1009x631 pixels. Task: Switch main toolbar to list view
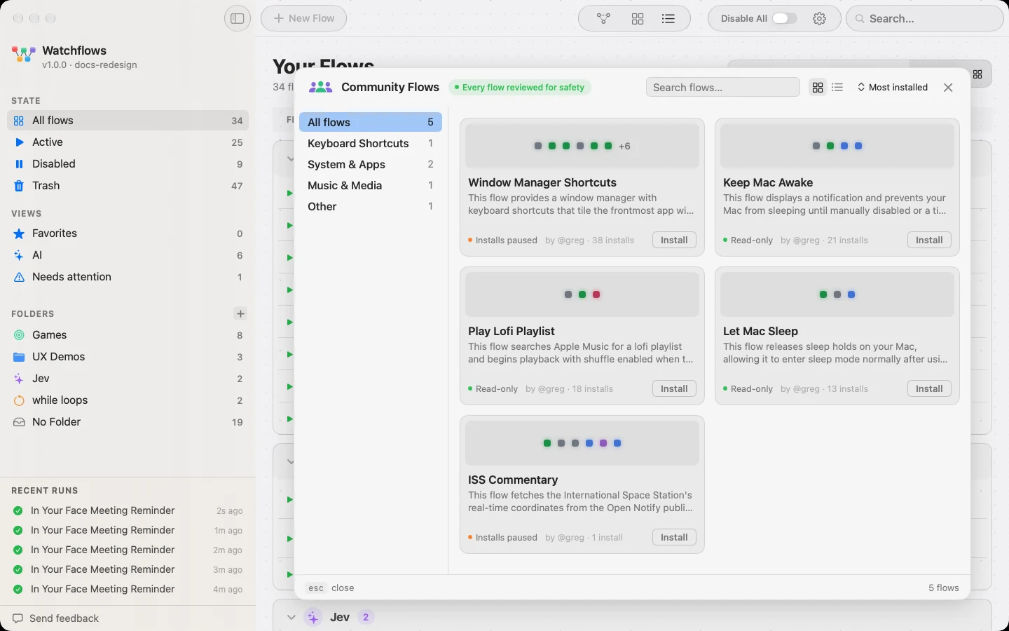[x=668, y=19]
